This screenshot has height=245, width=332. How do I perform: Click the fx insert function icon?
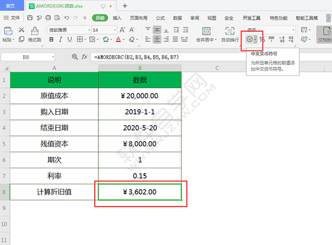pos(84,57)
